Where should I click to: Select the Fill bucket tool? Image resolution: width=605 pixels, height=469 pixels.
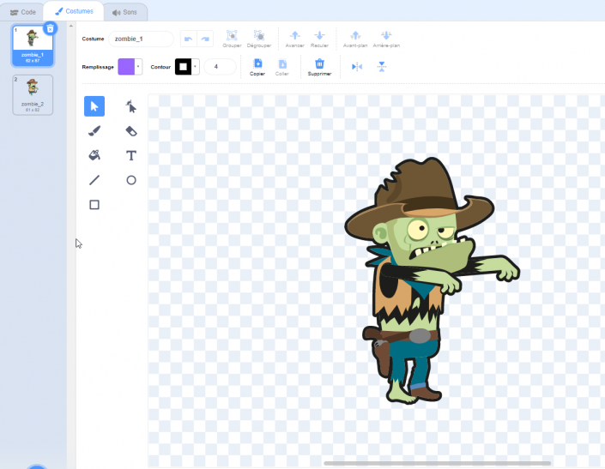pos(94,155)
